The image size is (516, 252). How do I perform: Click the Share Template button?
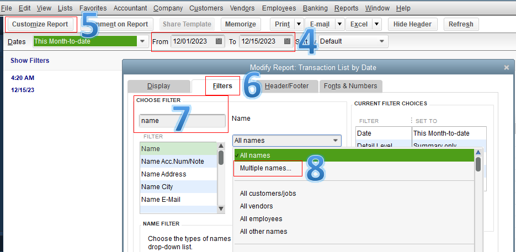tap(187, 24)
